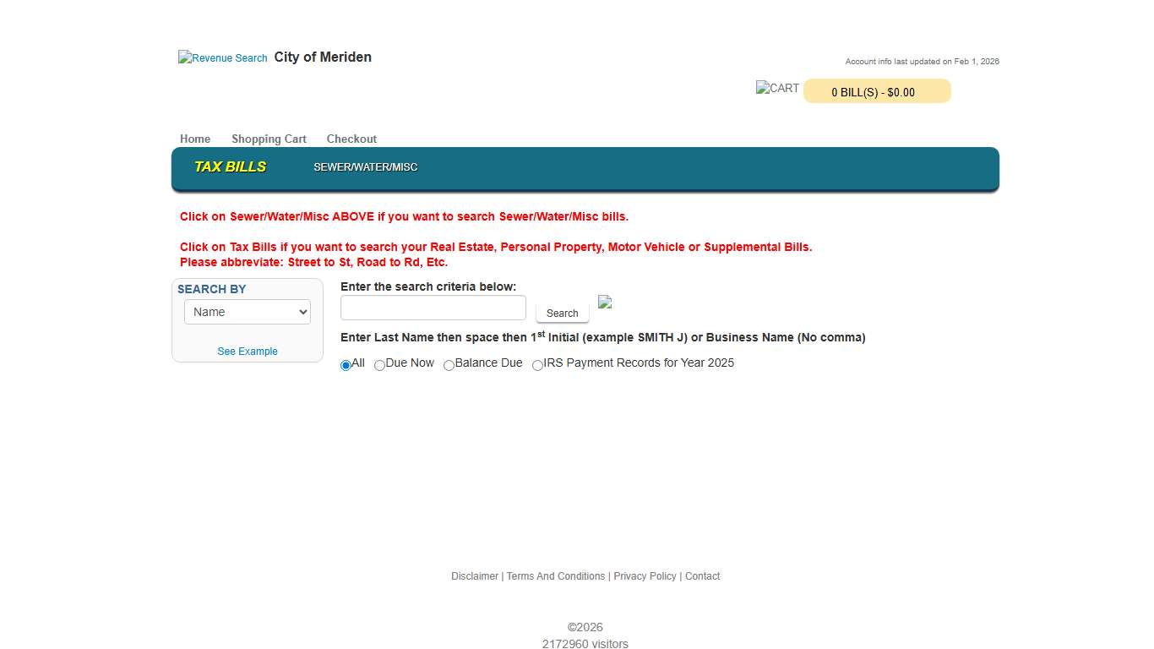The width and height of the screenshot is (1154, 649).
Task: Click the small icon beside the Search button
Action: click(x=605, y=302)
